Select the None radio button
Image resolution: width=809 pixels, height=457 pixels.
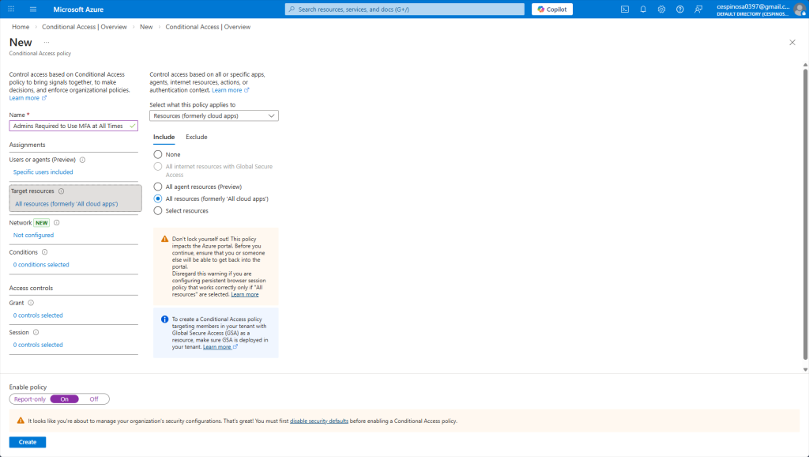(158, 155)
